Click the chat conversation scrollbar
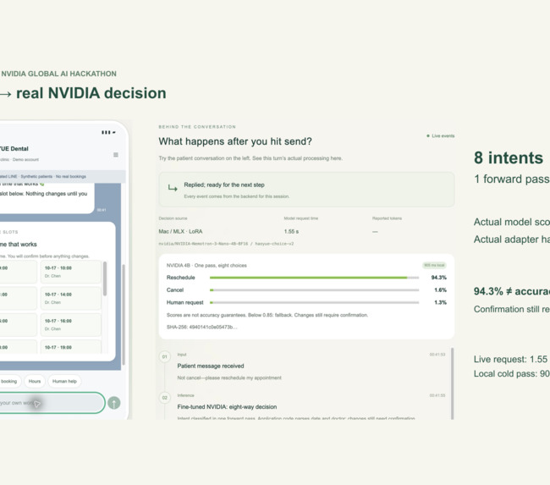Viewport: 550px width, 485px height. tap(124, 315)
